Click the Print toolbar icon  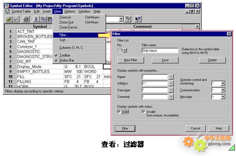coord(26,19)
